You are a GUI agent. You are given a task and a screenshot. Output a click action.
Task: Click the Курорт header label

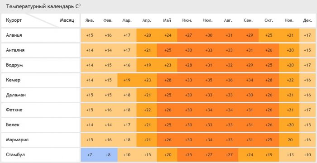pos(14,20)
